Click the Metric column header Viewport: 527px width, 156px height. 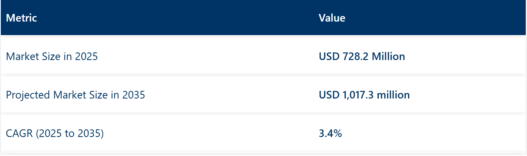[x=22, y=18]
